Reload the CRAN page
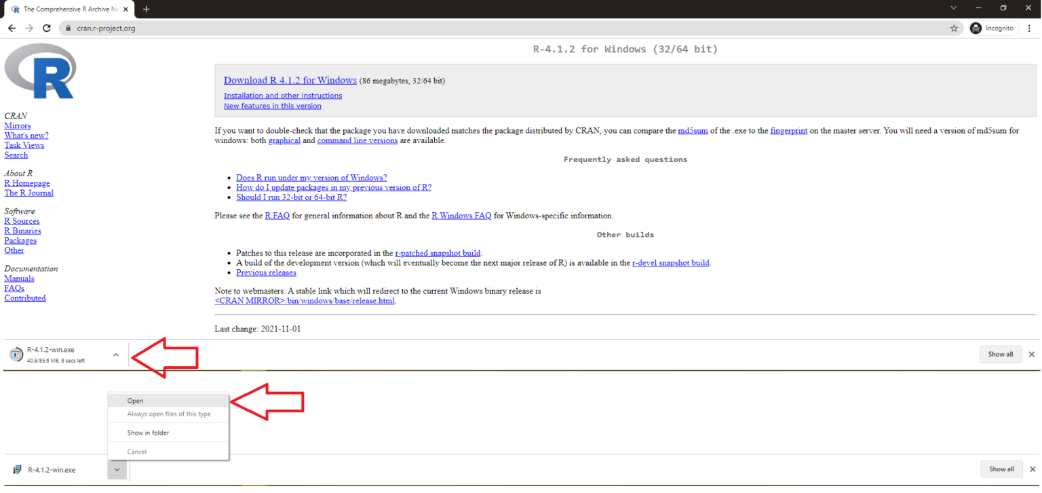Viewport: 1042px width, 493px height. (x=46, y=28)
